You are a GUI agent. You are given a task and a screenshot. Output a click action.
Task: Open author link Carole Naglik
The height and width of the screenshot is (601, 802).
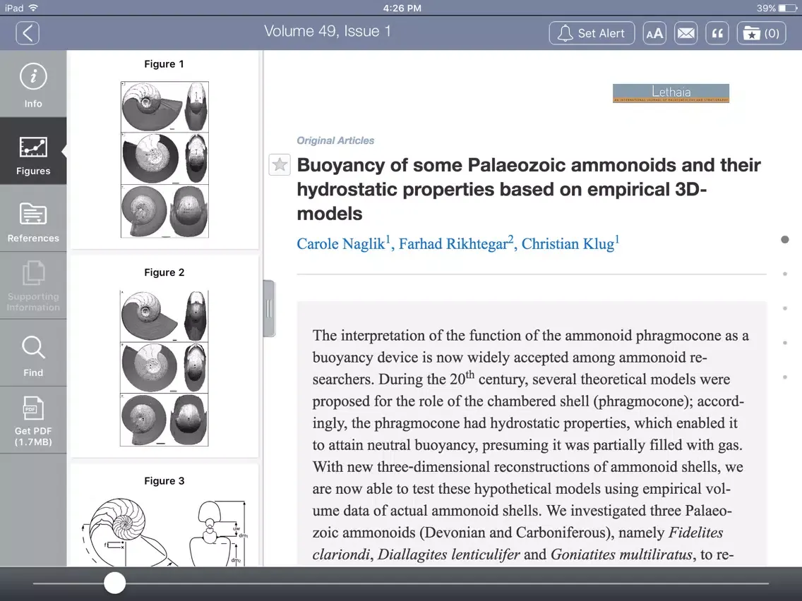click(x=340, y=243)
